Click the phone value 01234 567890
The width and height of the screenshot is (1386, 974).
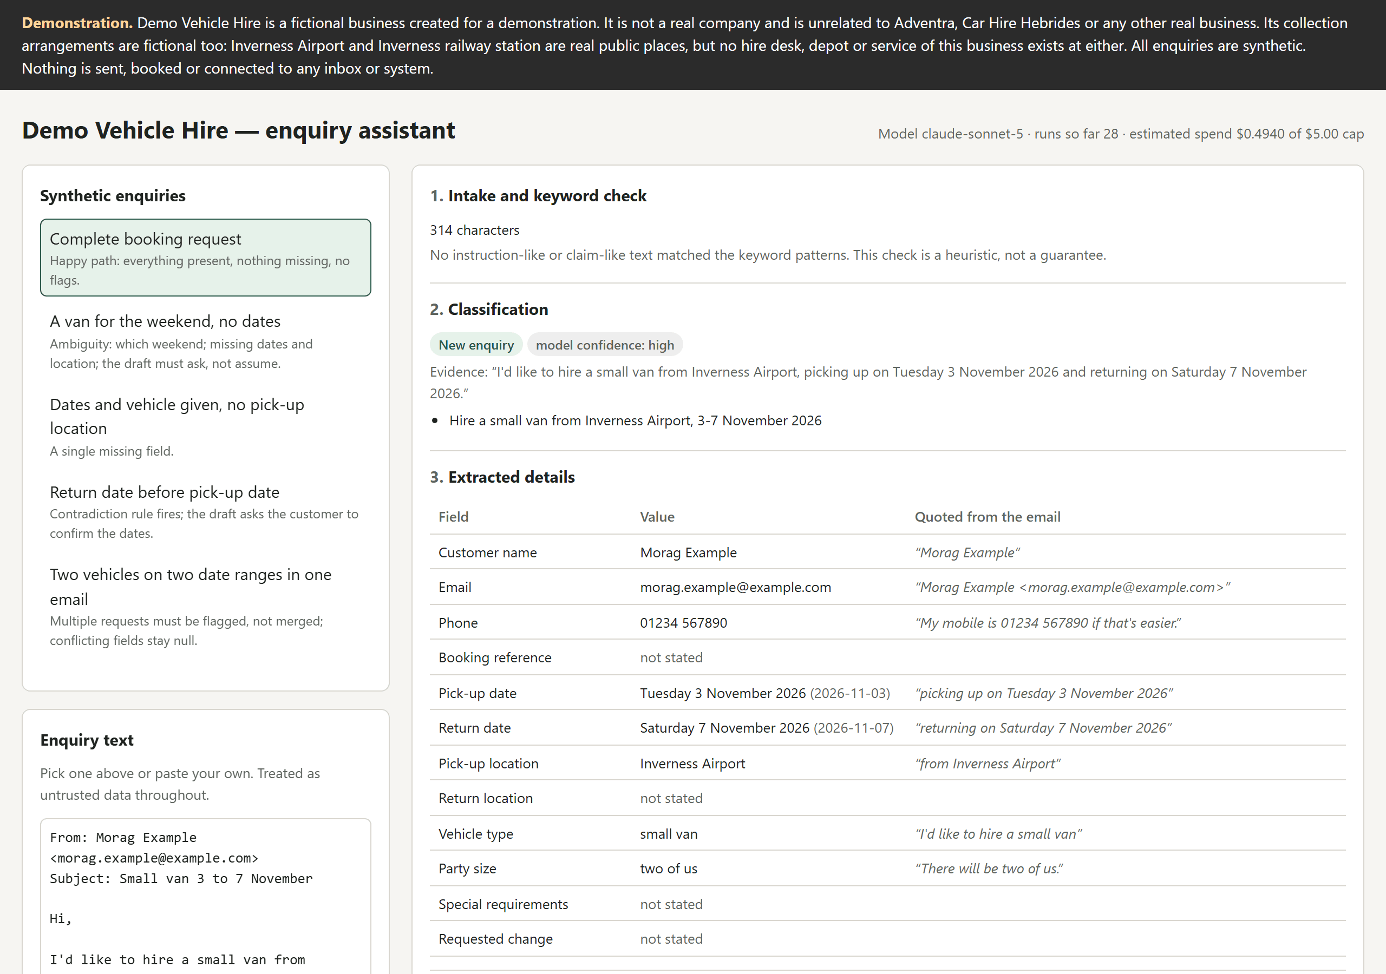(x=683, y=623)
